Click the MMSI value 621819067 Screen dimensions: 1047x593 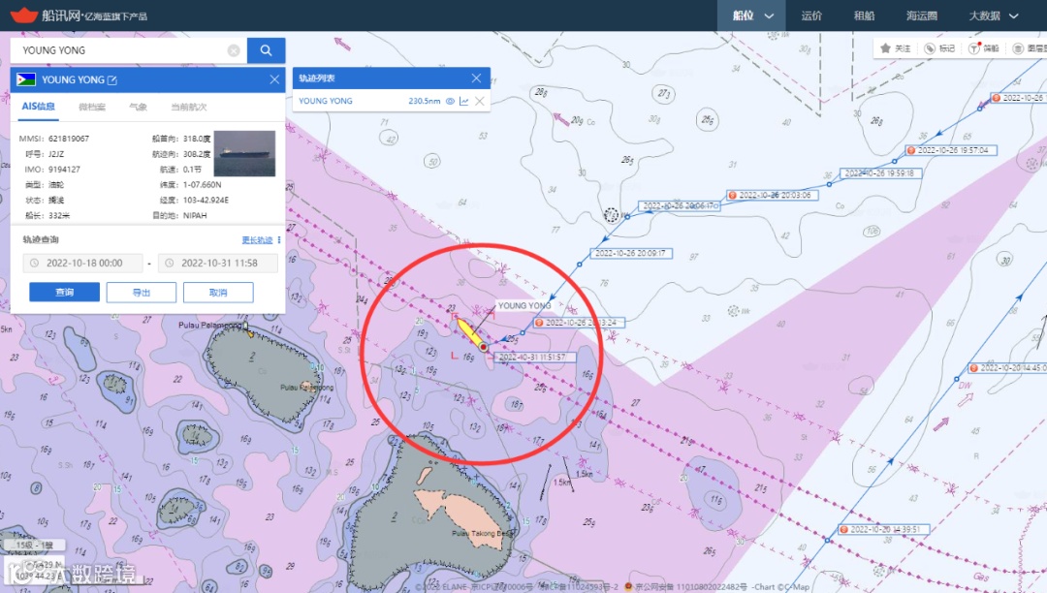[69, 139]
